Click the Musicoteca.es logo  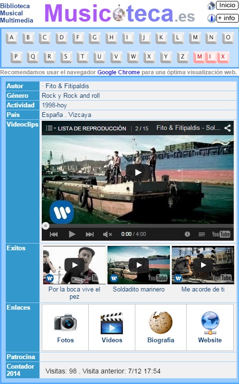click(x=119, y=13)
